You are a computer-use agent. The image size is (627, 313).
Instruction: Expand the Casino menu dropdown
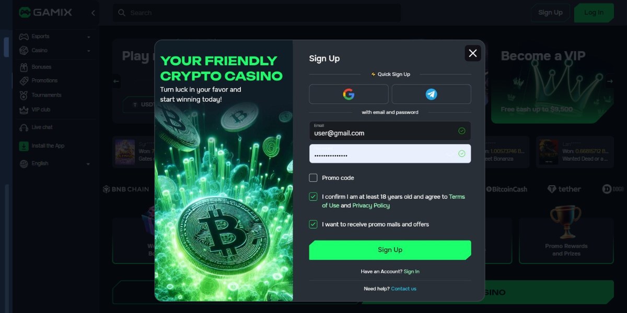pos(89,51)
